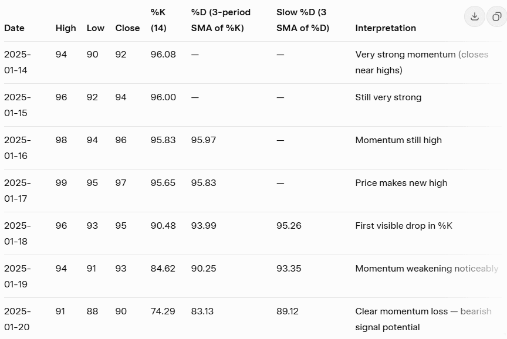
Task: Click the 74.29 %K value
Action: point(163,311)
